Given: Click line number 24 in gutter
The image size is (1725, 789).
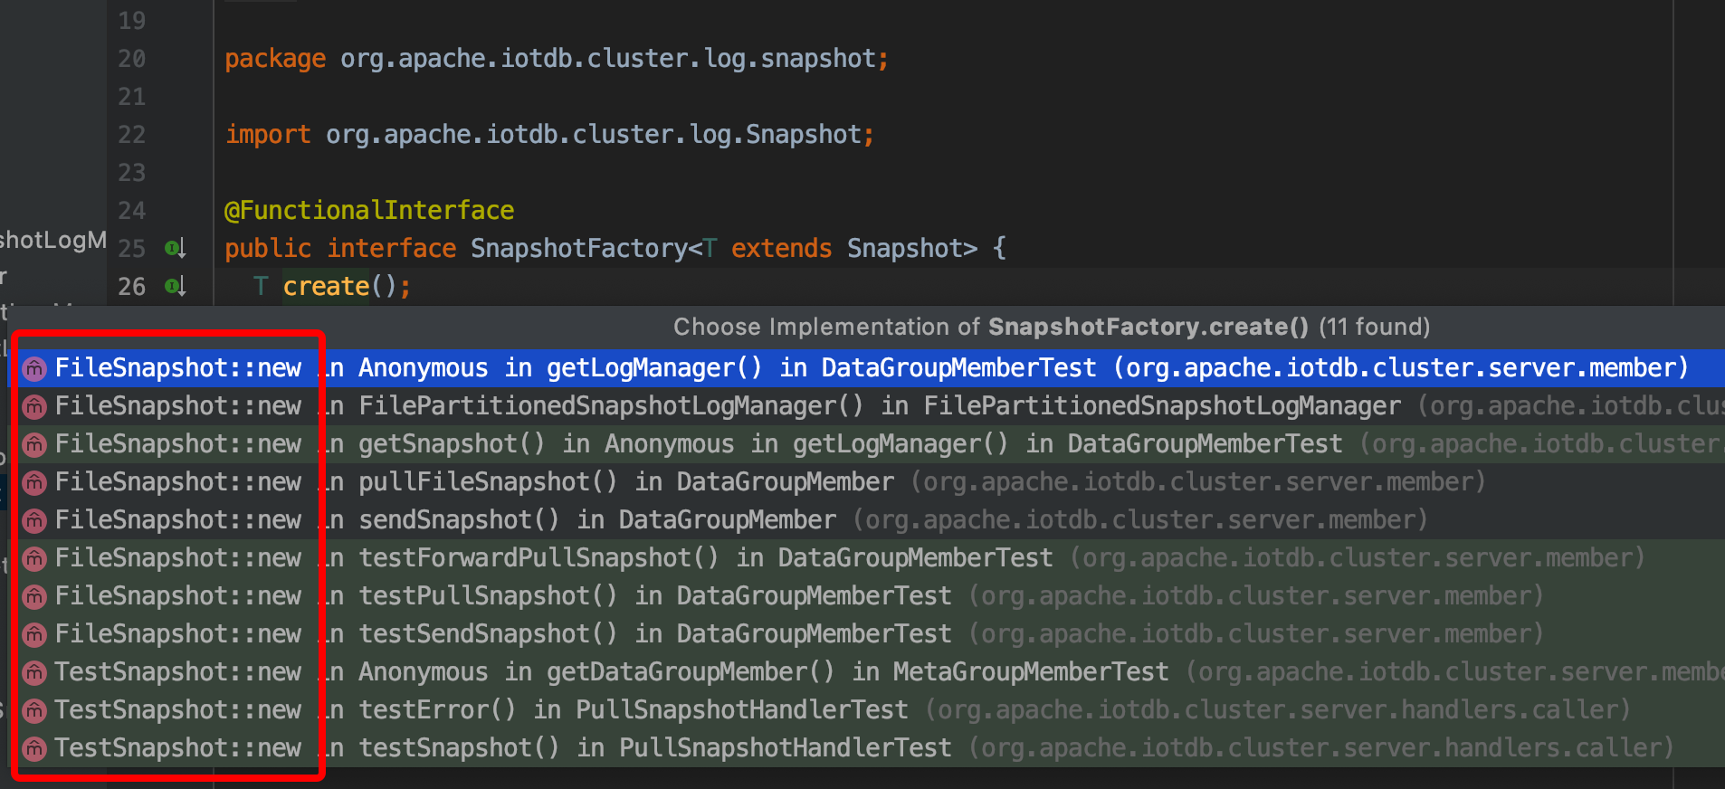Looking at the screenshot, I should (131, 210).
